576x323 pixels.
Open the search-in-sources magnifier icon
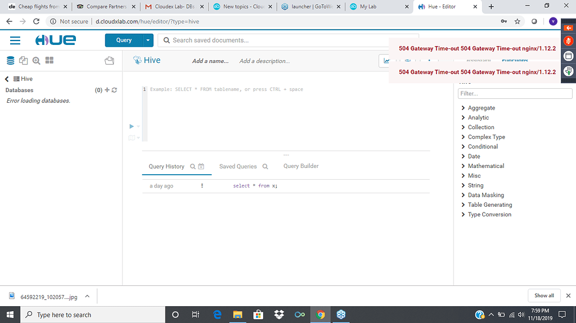(37, 61)
